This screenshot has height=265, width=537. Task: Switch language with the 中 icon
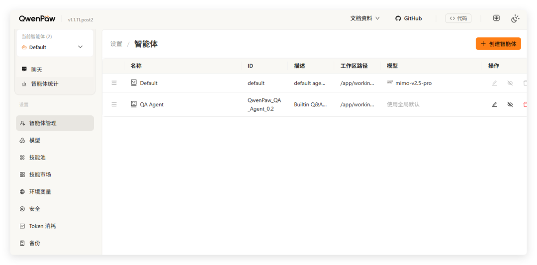[496, 18]
